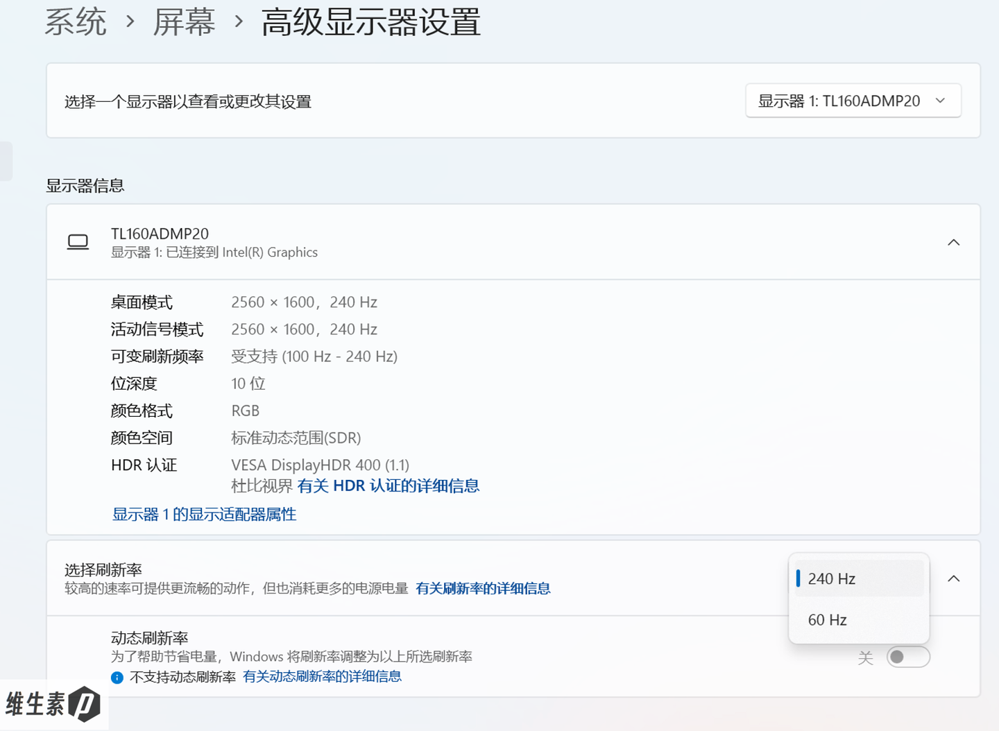This screenshot has width=999, height=731.
Task: Collapse the TL160ADMP20 display info section
Action: coord(954,242)
